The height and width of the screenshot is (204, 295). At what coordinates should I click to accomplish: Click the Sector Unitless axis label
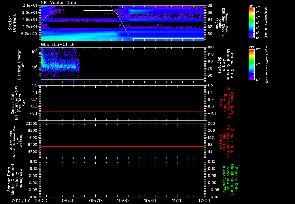point(12,23)
